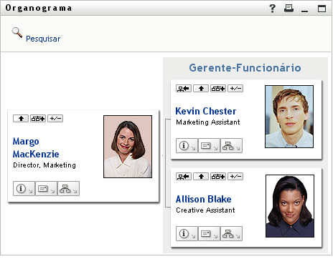Go up a level from Margo MacKenzie
The width and height of the screenshot is (333, 259).
[21, 119]
